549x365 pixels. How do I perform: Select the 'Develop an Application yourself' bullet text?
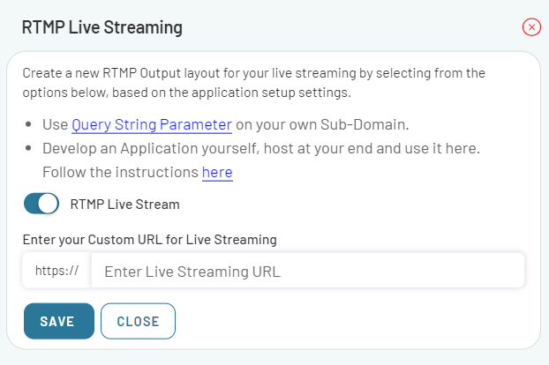click(261, 148)
